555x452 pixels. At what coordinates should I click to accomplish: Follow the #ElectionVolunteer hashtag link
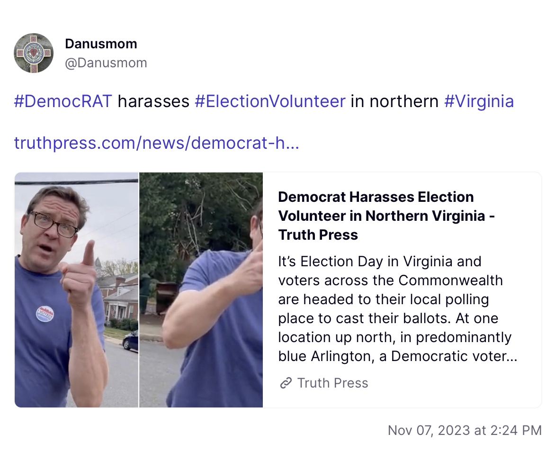270,101
